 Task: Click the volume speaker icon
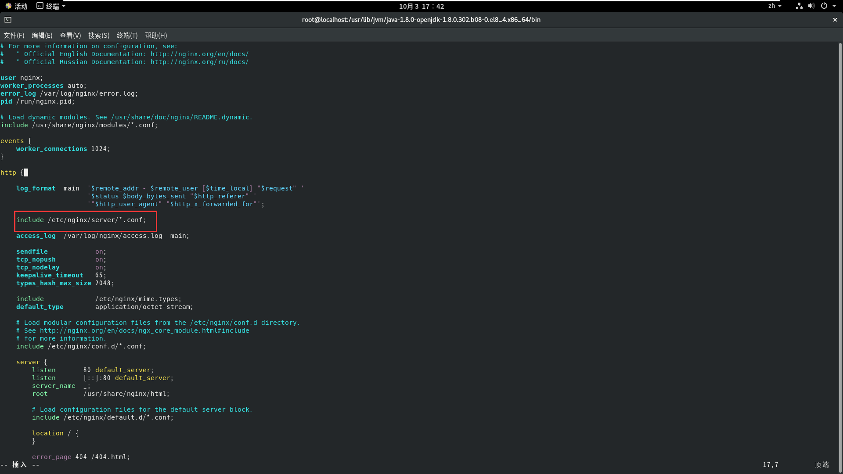tap(811, 6)
